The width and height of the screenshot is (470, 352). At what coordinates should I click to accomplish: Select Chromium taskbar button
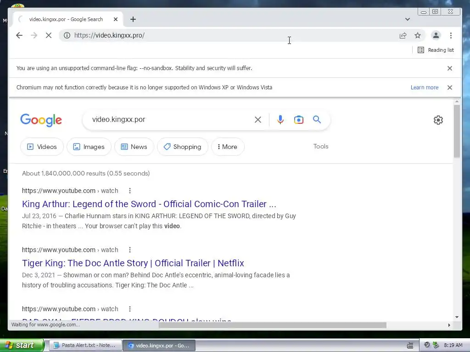pyautogui.click(x=159, y=345)
